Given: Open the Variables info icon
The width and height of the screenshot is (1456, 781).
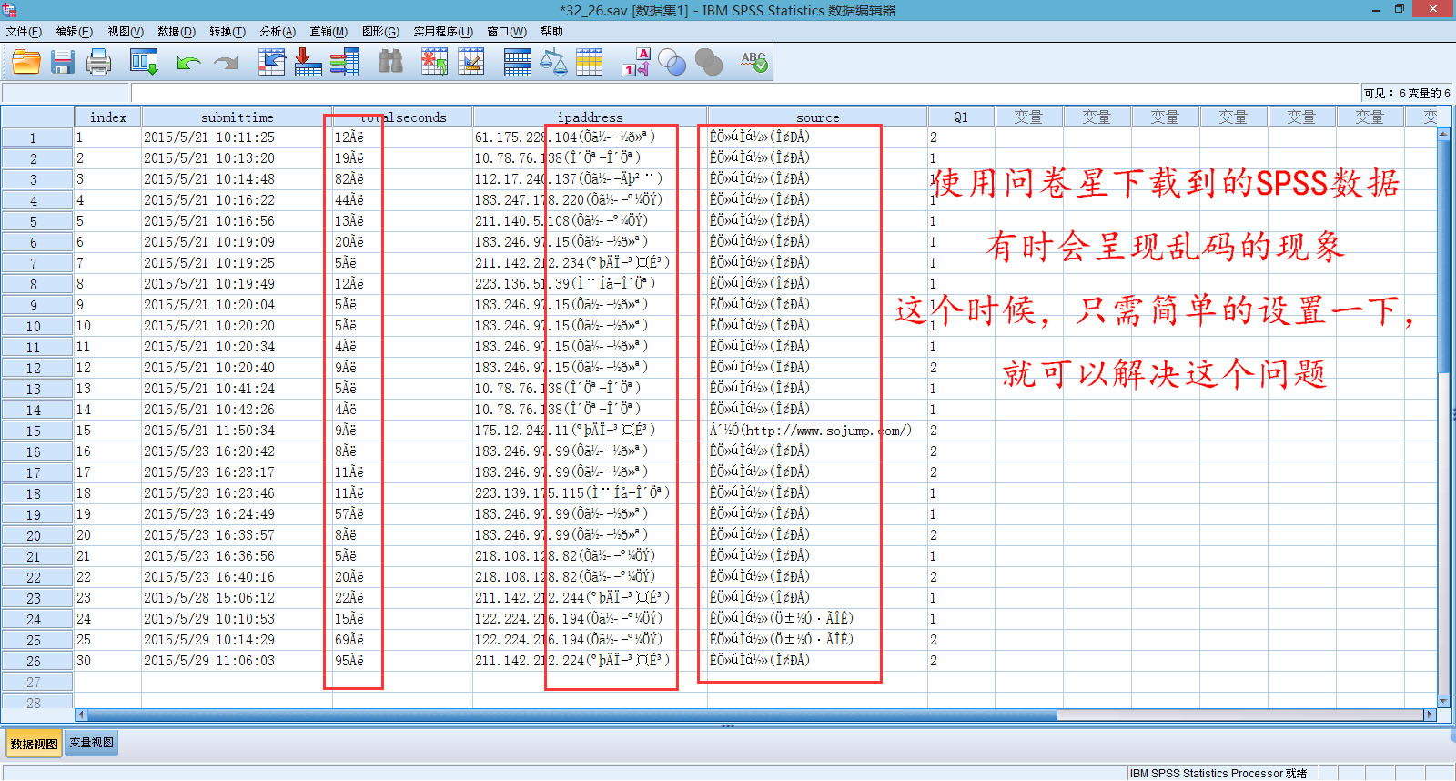Looking at the screenshot, I should tap(345, 62).
